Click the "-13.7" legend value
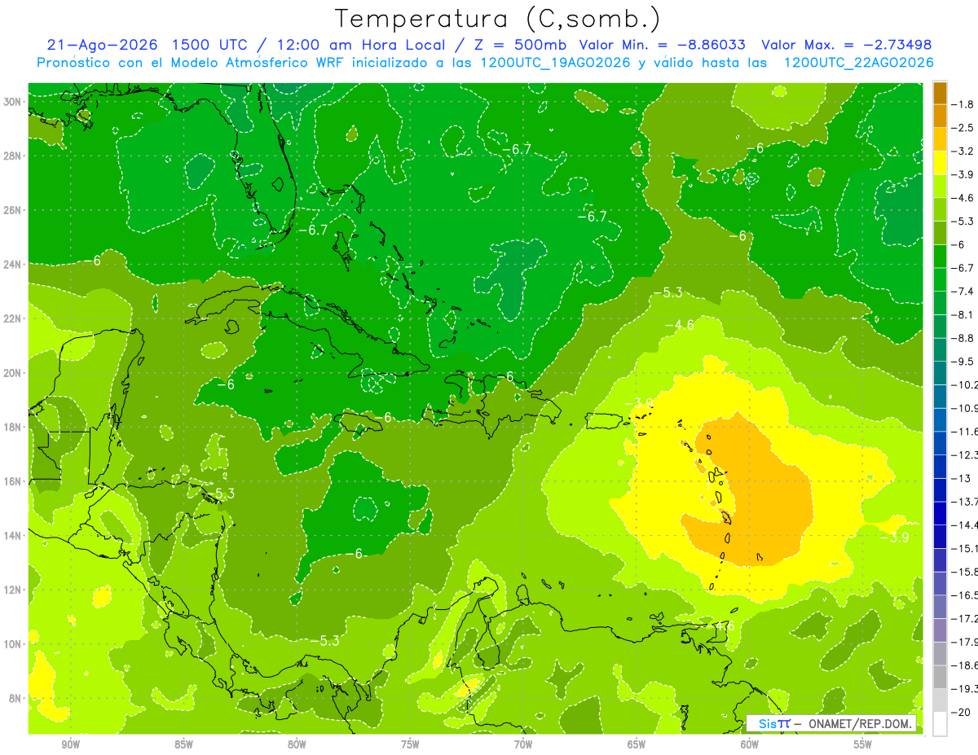The image size is (978, 755). click(x=964, y=501)
